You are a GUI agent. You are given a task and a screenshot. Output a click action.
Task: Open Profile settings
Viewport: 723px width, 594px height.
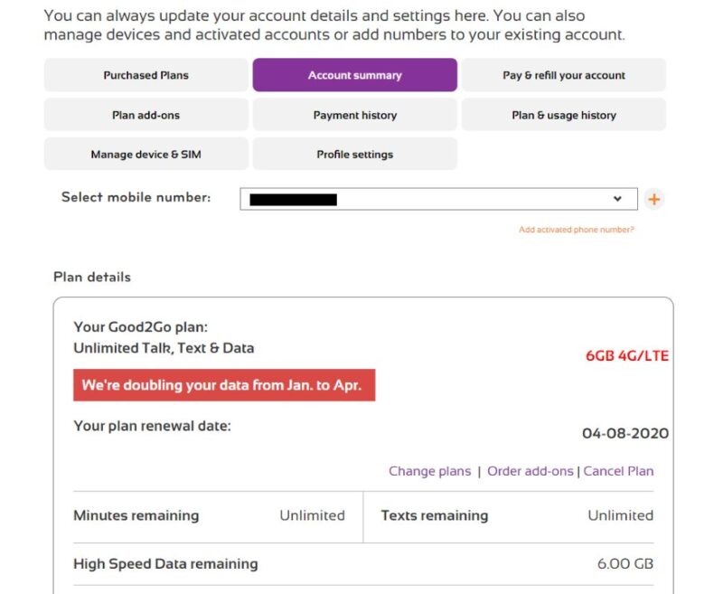coord(354,154)
